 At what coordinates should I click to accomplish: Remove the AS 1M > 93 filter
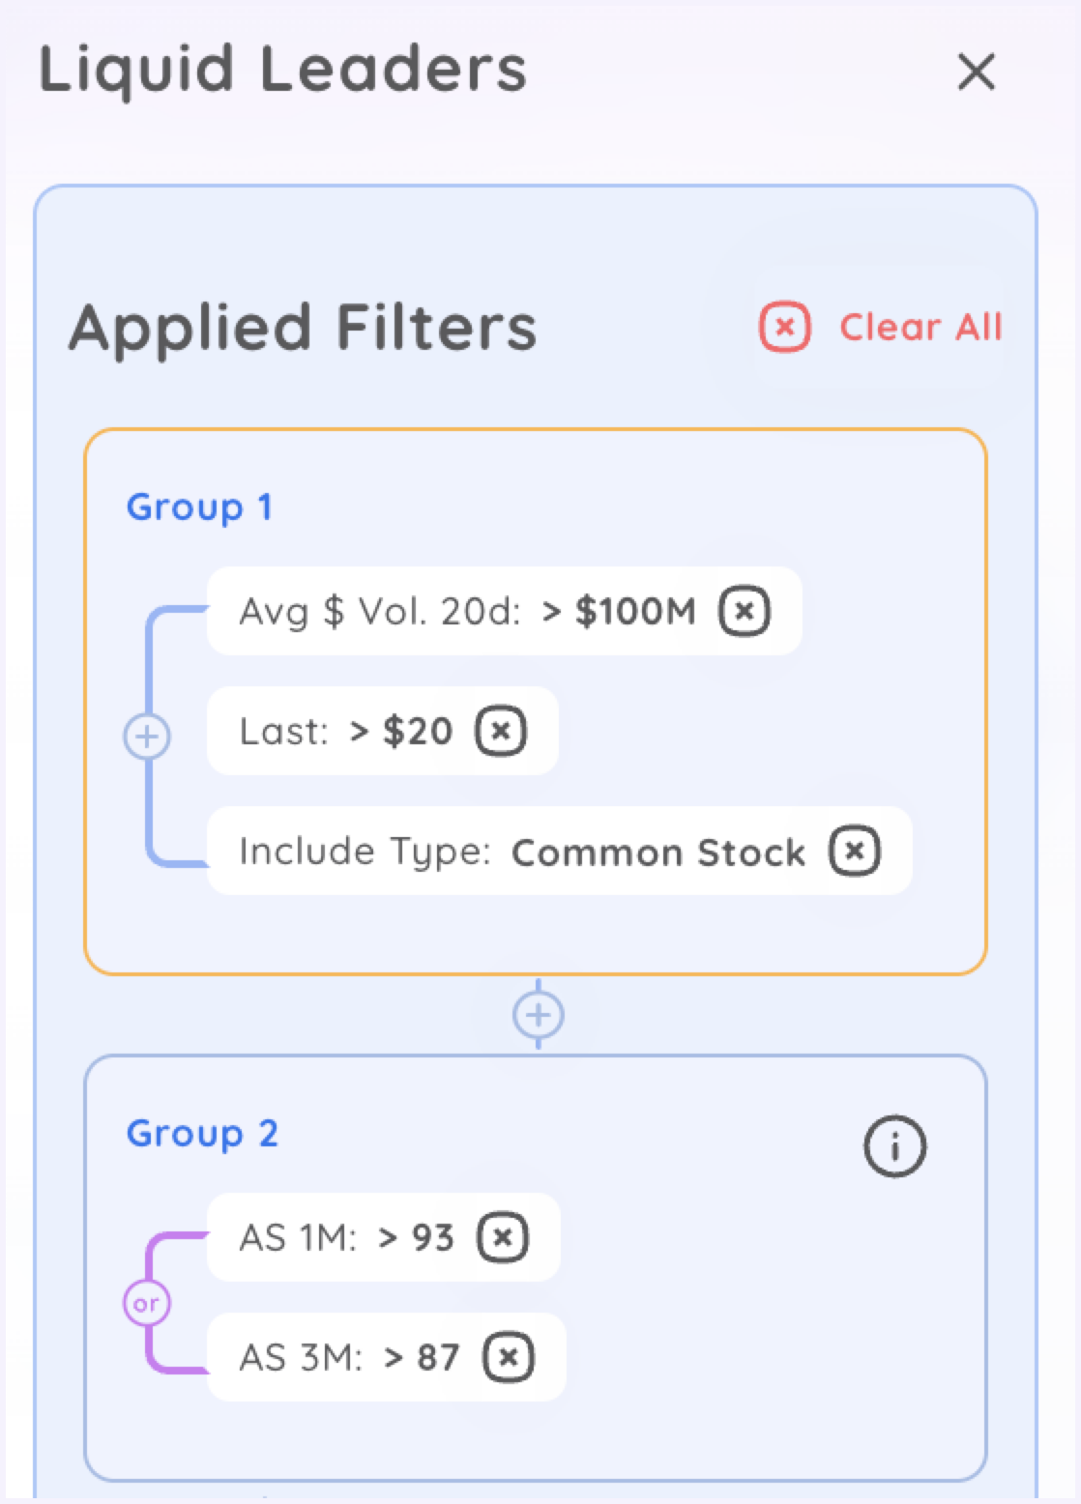coord(502,1237)
